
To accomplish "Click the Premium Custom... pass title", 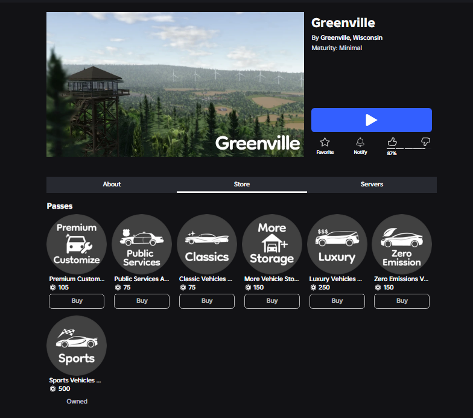I will (77, 279).
